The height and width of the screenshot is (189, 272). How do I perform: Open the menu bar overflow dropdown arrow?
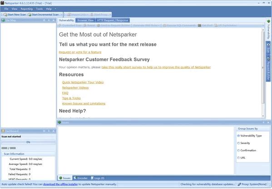click(x=55, y=9)
